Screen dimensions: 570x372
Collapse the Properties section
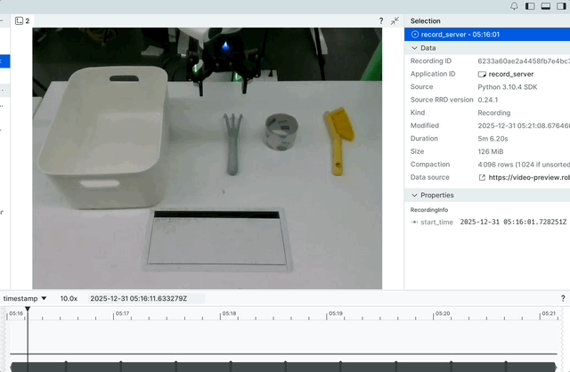pyautogui.click(x=414, y=195)
